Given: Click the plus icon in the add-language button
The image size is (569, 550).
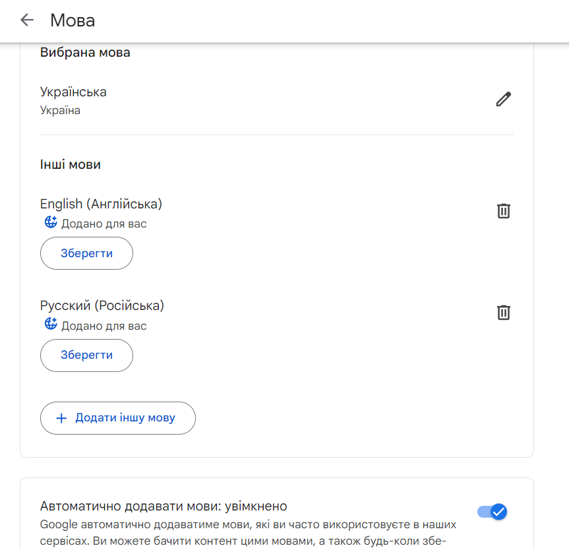Looking at the screenshot, I should [61, 417].
